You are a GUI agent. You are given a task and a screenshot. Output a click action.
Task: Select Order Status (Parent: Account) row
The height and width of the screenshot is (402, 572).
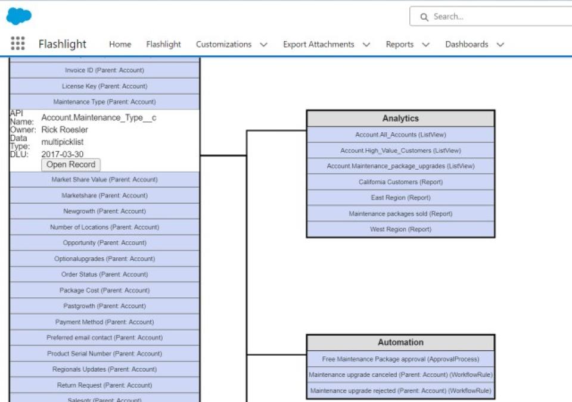105,275
